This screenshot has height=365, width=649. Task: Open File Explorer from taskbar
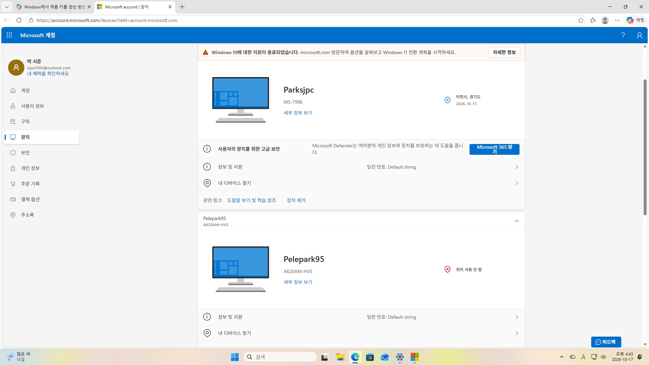[340, 357]
